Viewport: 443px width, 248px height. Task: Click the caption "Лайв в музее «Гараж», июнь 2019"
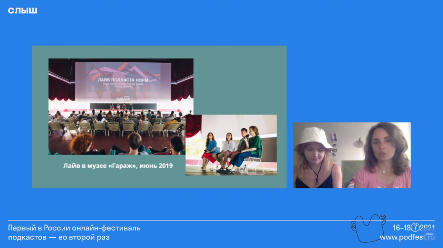coord(118,166)
